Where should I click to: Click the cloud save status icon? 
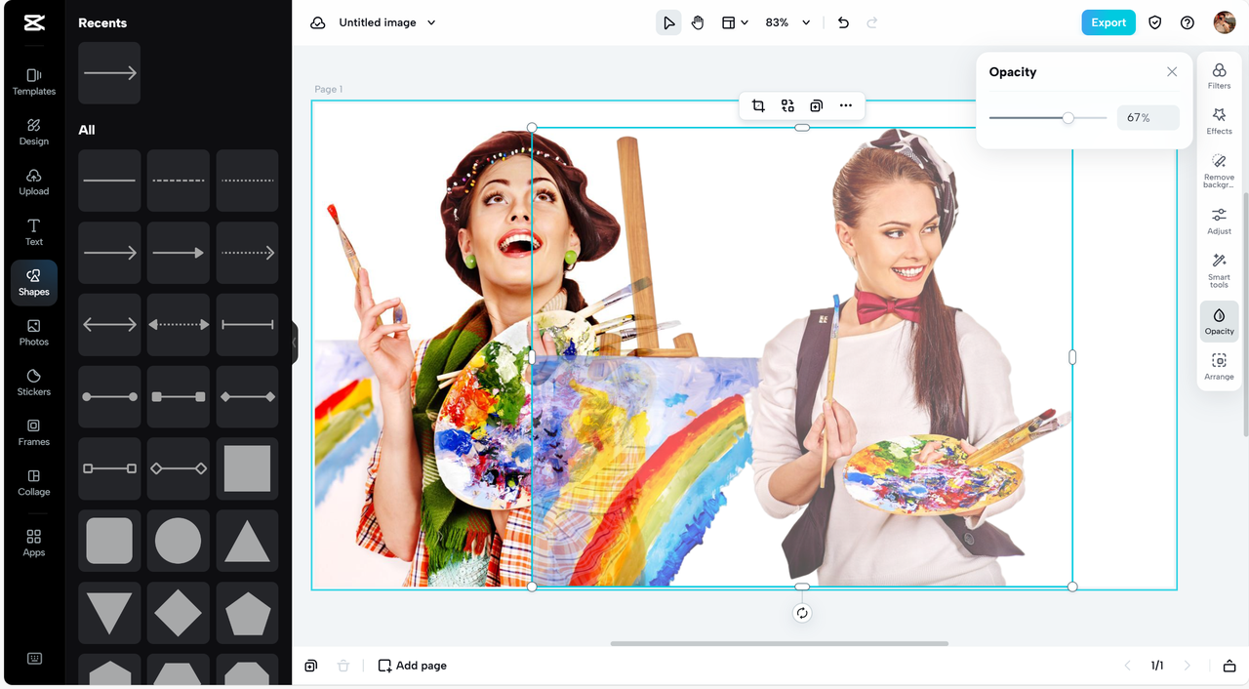click(317, 22)
